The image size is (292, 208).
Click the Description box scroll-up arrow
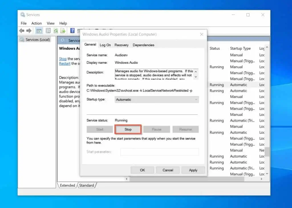196,72
